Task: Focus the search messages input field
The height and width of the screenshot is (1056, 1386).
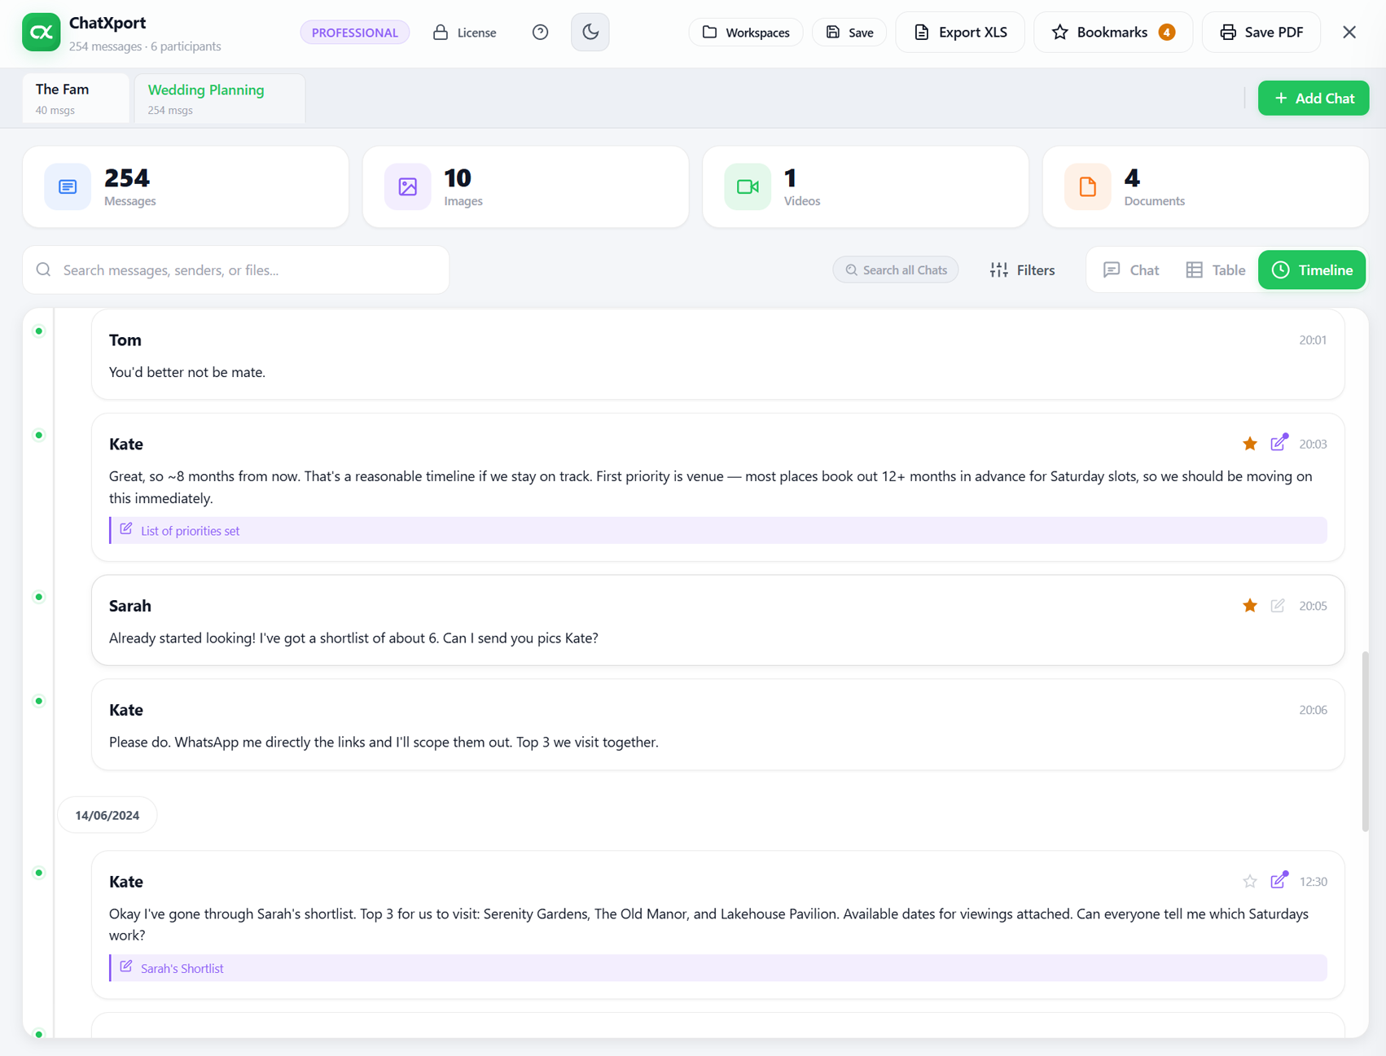Action: pos(236,270)
